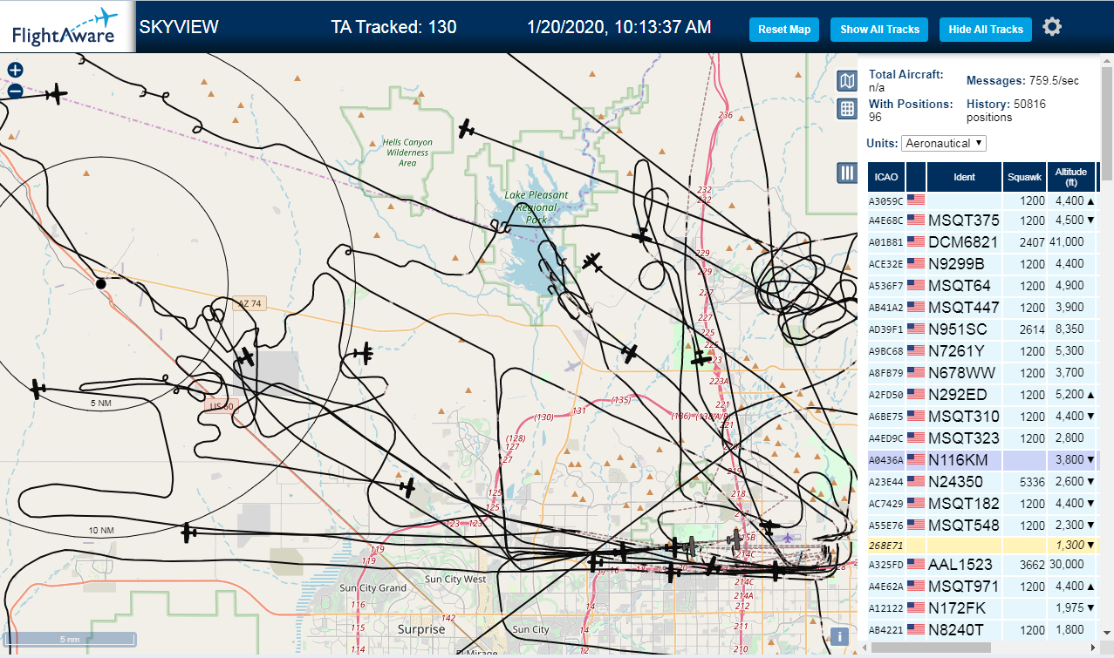This screenshot has height=658, width=1114.
Task: Click altitude value 8,350
Action: pos(1070,329)
